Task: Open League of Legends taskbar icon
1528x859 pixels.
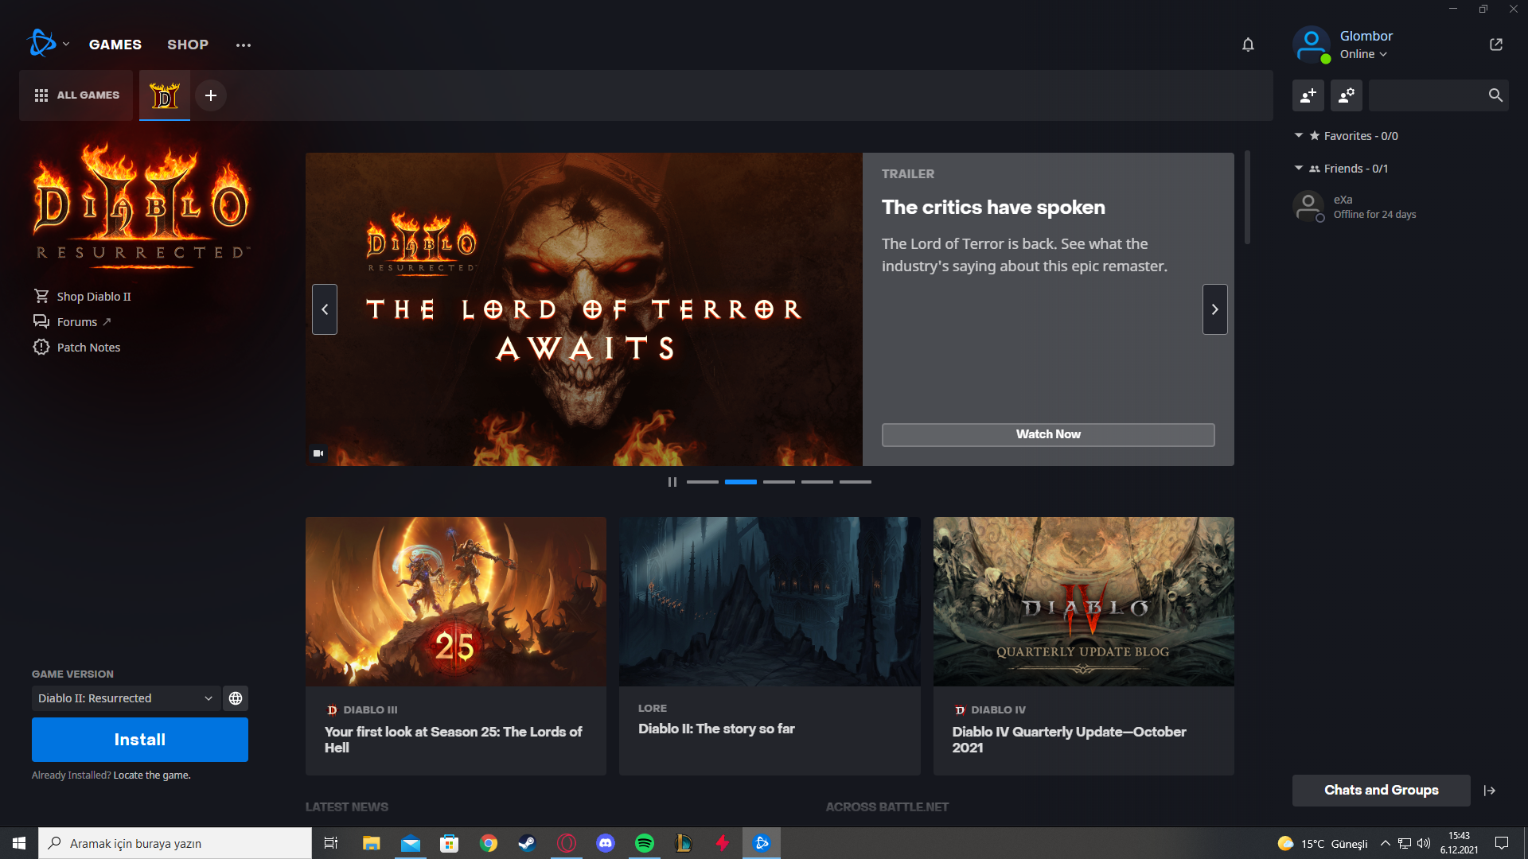Action: [684, 843]
